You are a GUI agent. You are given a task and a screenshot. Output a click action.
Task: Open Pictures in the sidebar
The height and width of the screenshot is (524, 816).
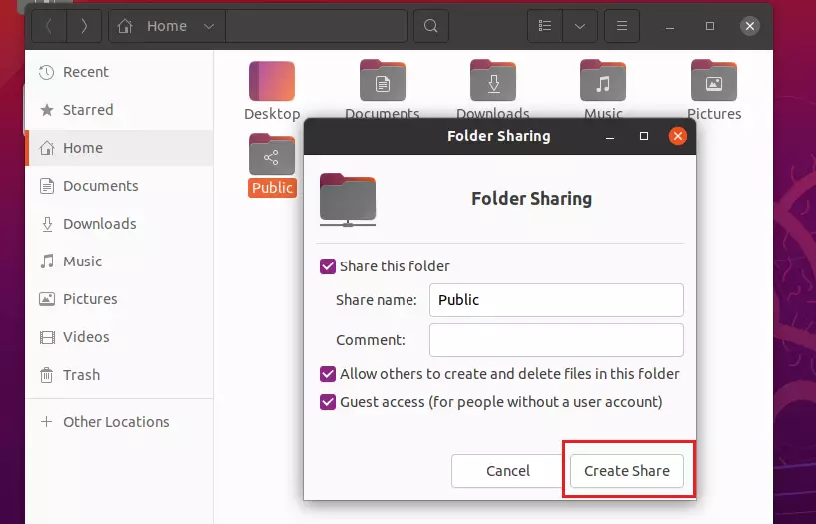(119, 299)
